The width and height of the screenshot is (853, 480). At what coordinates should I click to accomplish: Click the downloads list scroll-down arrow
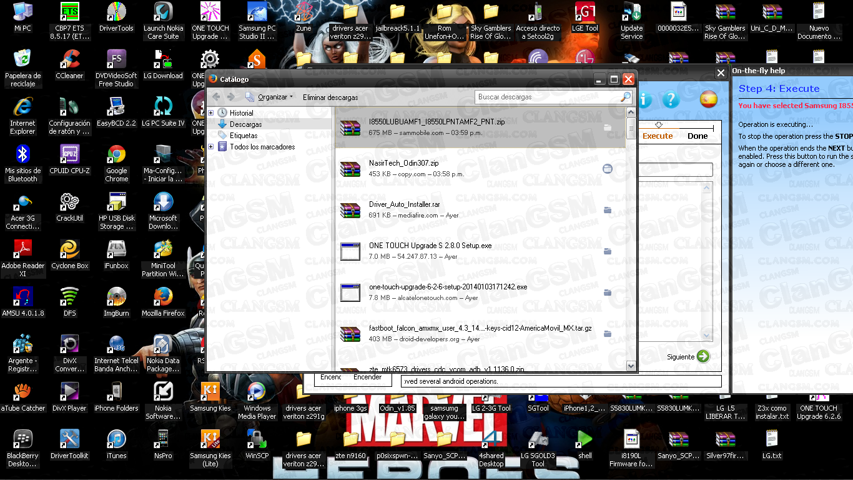(x=631, y=366)
